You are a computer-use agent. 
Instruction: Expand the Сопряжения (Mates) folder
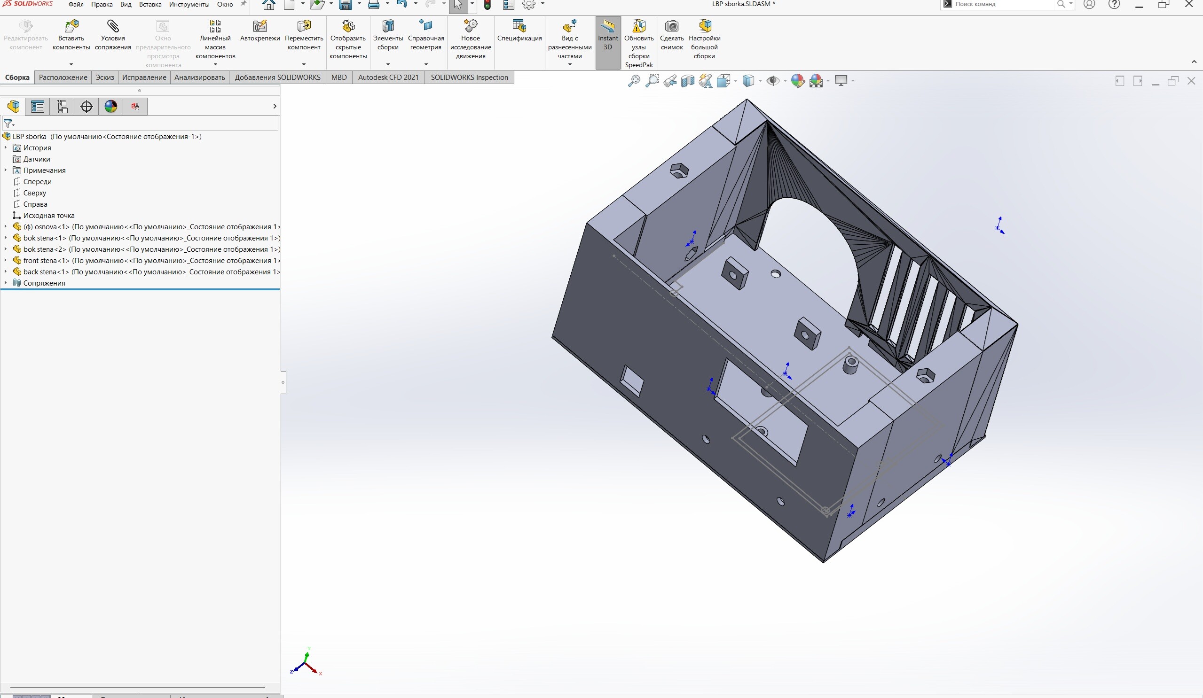[x=6, y=283]
